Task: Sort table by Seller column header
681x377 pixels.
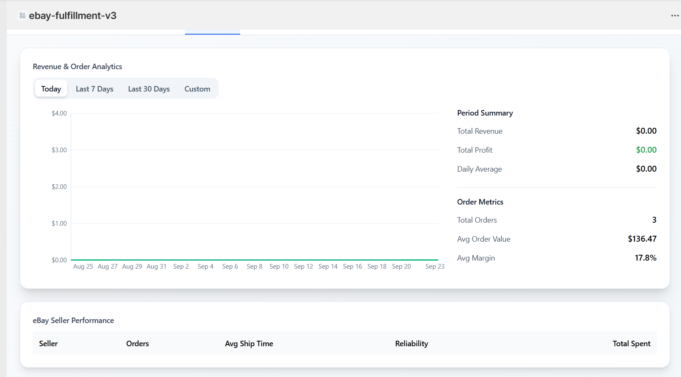Action: coord(49,344)
